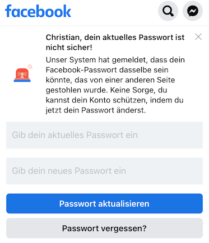This screenshot has width=209, height=243.
Task: Click the red siren alert icon
Action: point(23,73)
